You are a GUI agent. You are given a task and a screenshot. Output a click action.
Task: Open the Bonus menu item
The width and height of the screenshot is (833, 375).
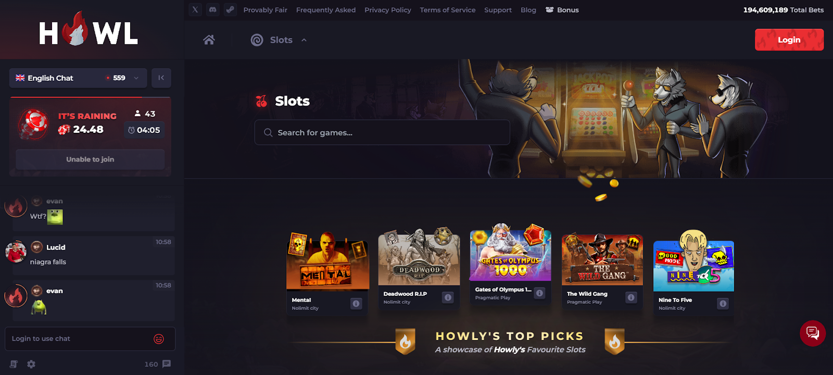(562, 10)
